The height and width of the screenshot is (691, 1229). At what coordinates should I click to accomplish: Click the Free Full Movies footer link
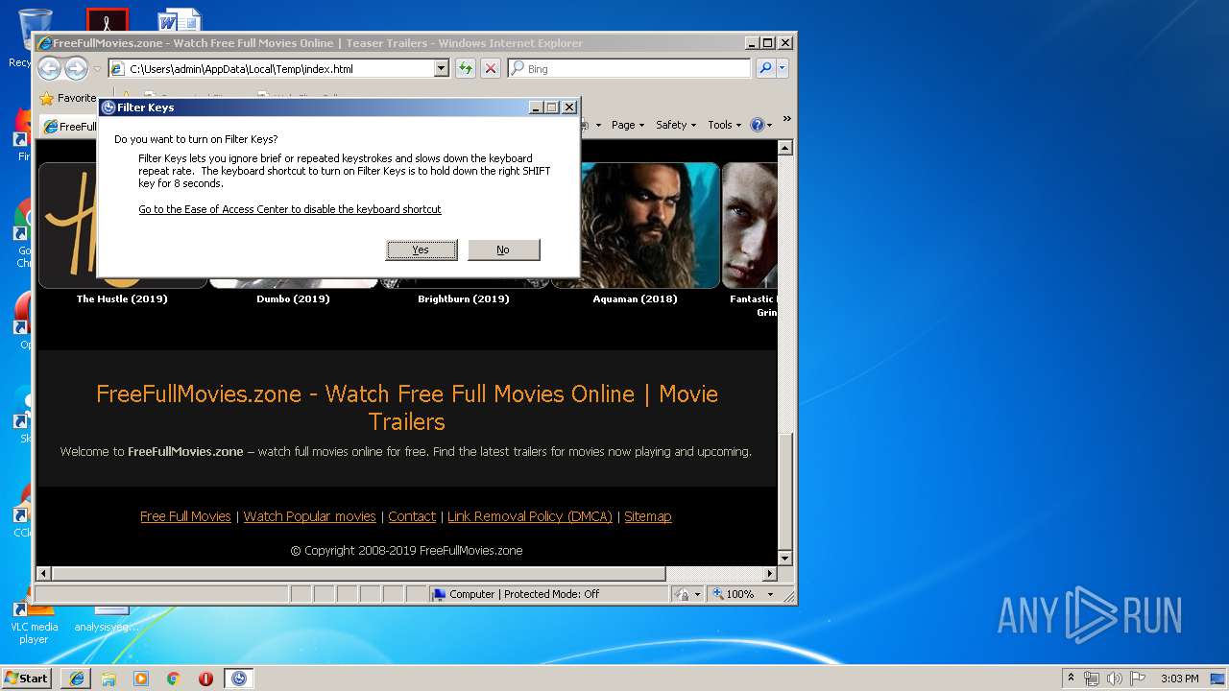[185, 516]
